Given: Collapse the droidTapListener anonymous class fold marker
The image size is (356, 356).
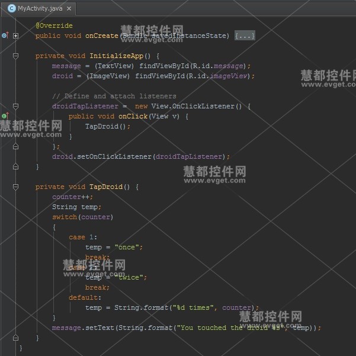Looking at the screenshot, I should 15,106.
